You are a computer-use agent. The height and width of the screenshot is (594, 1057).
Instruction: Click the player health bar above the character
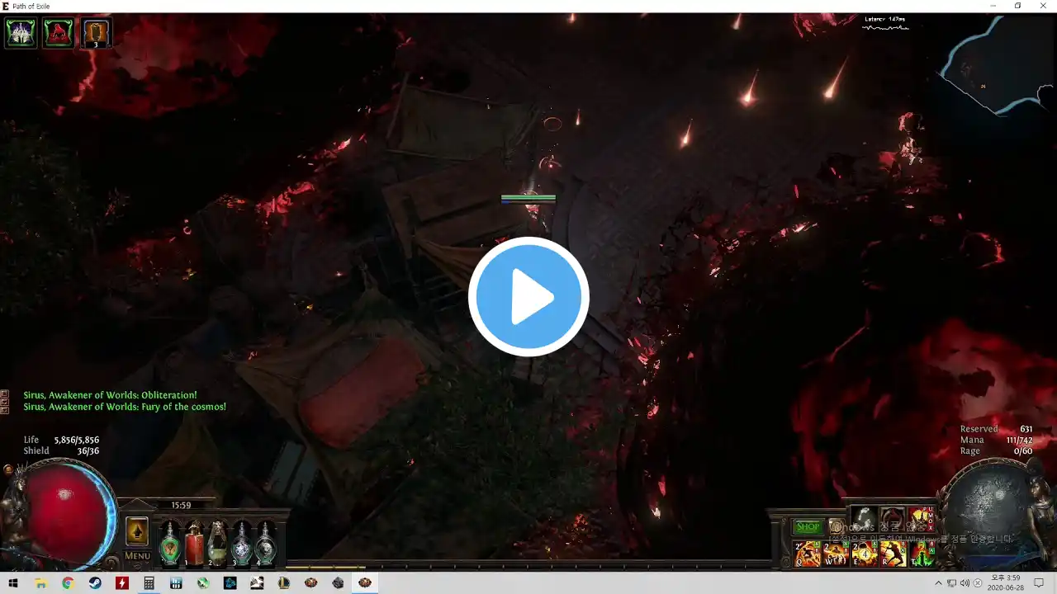pos(528,198)
